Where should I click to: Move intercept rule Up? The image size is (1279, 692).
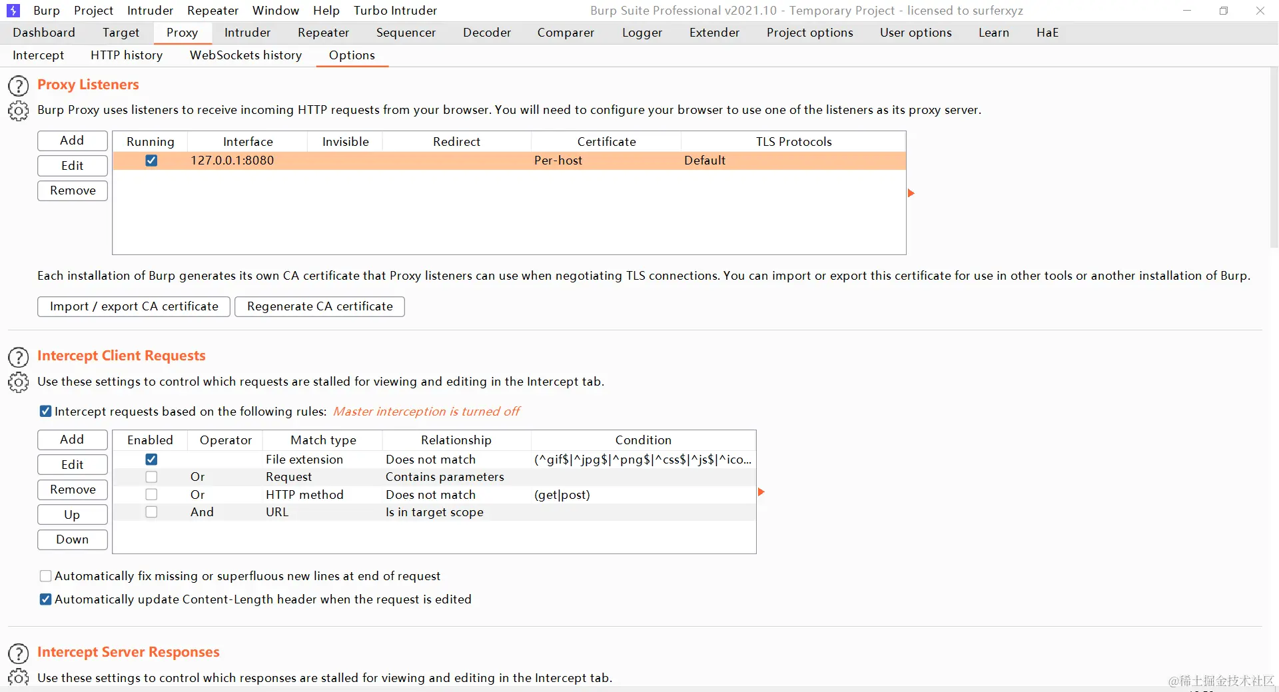point(73,515)
